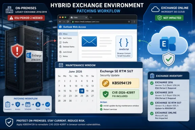Click the footer shield checkmark icon
Viewport: 195px width, 130px height.
coord(9,122)
